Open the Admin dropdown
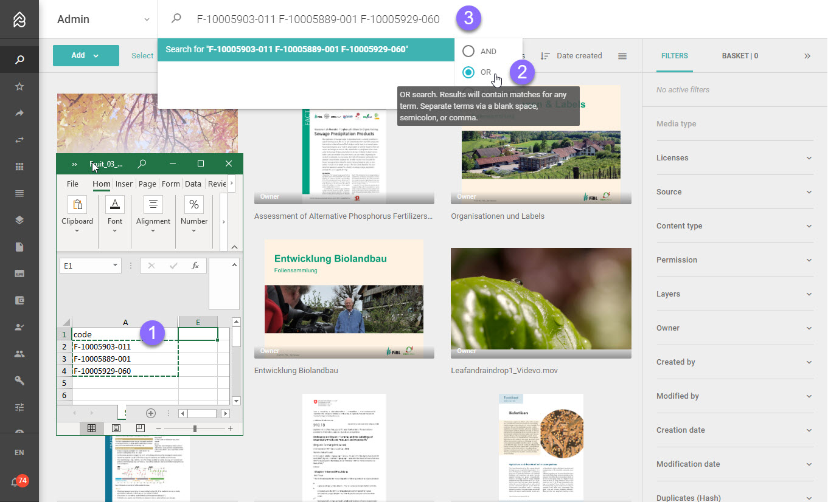828x502 pixels. tap(102, 19)
